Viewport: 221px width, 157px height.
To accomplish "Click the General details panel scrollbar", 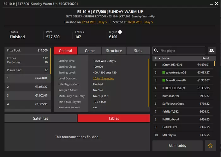I will coord(149,83).
